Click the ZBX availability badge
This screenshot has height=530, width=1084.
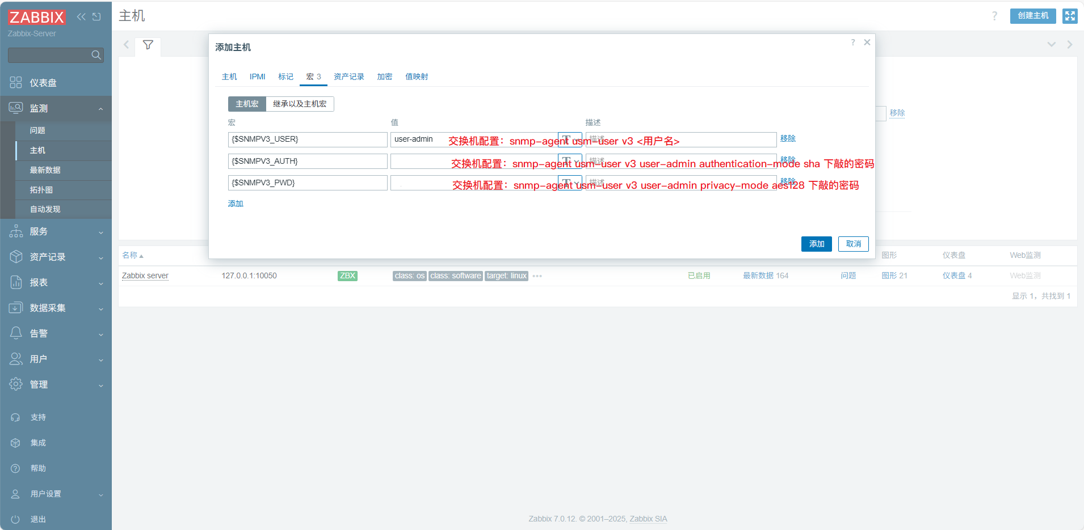pos(347,276)
